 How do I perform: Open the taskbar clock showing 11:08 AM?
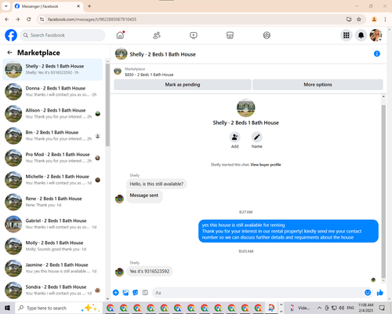point(365,308)
